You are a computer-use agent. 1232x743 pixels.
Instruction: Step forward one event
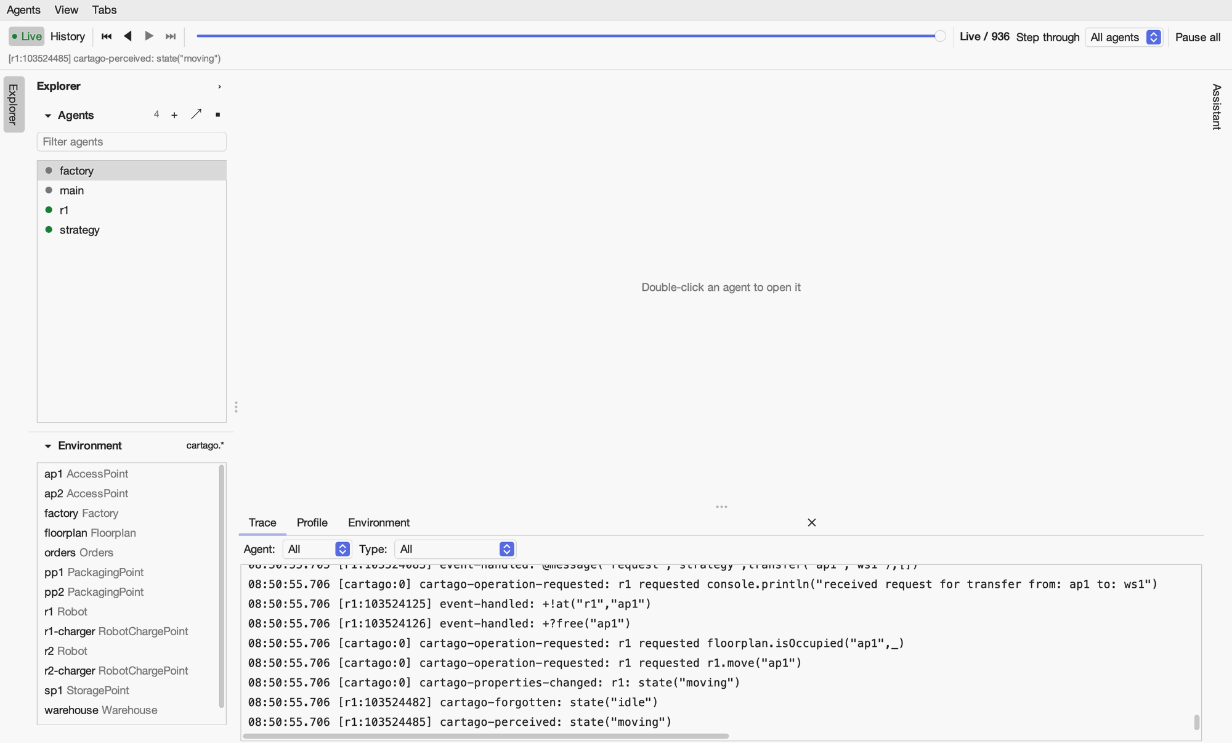click(x=149, y=36)
